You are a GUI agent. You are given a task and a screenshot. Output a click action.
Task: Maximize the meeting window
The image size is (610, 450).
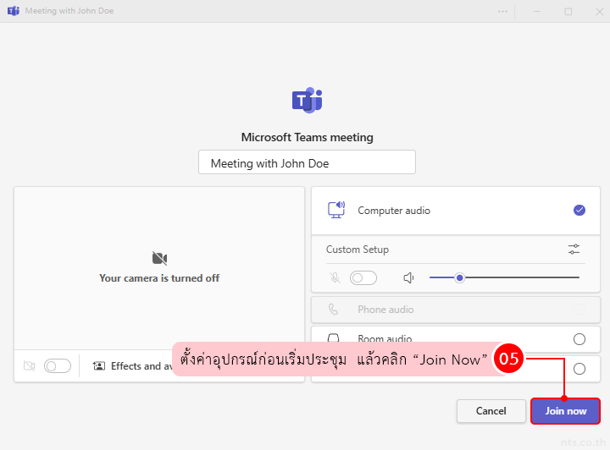point(568,11)
